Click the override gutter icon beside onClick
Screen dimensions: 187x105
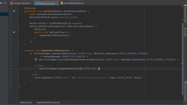(x=14, y=32)
